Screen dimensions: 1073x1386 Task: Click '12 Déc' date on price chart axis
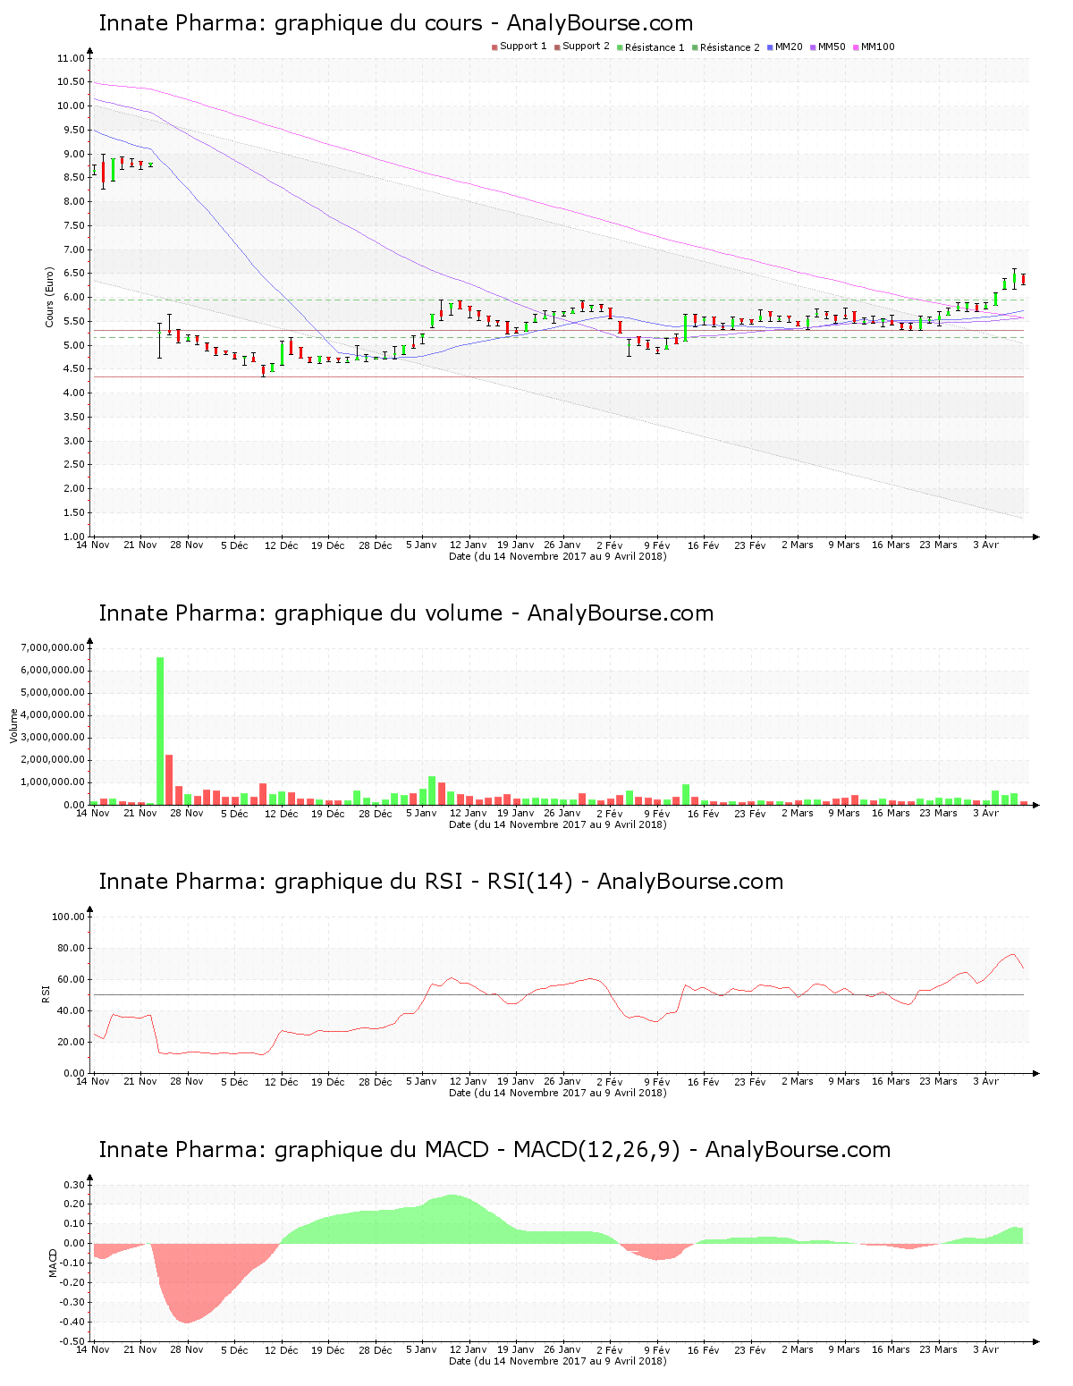coord(282,545)
